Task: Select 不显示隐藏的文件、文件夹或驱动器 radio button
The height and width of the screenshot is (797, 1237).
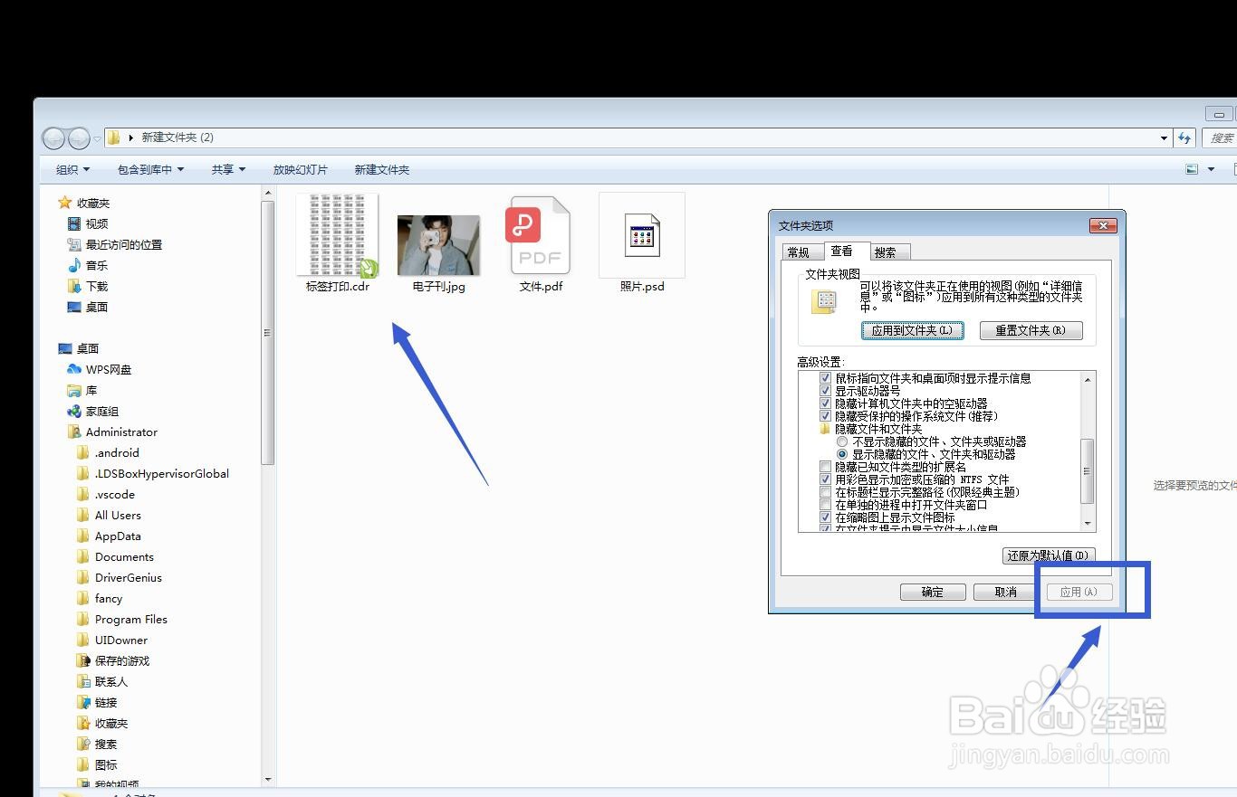Action: coord(842,441)
